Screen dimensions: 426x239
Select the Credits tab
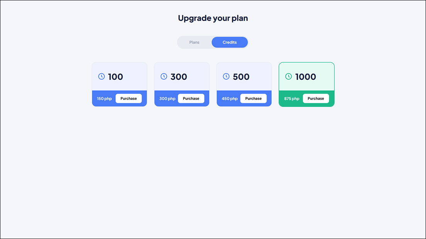click(230, 42)
